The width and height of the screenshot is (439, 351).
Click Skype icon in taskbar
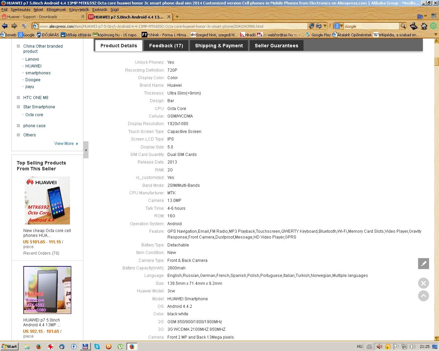tap(97, 347)
